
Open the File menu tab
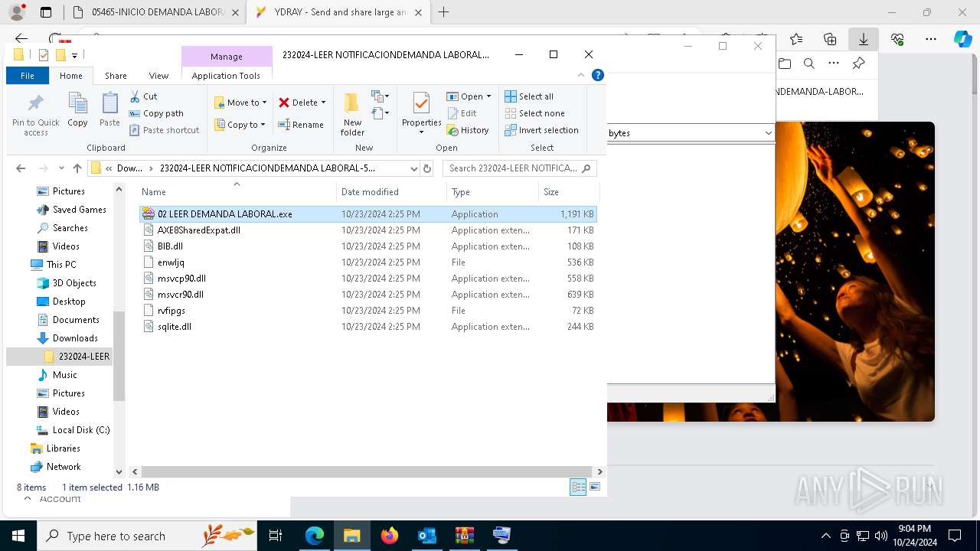point(28,76)
